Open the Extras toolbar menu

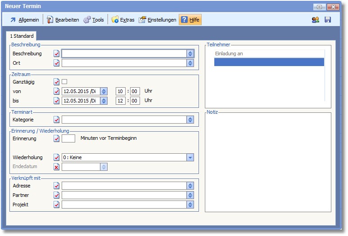[123, 20]
